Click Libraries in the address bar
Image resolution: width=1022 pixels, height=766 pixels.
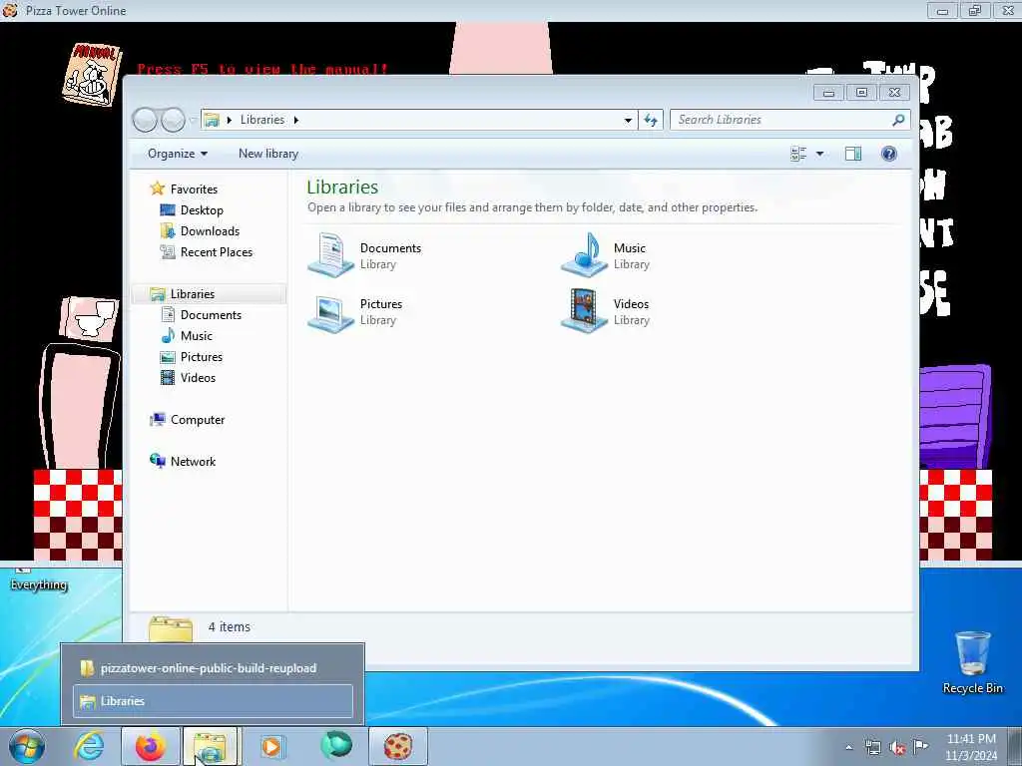(x=262, y=120)
